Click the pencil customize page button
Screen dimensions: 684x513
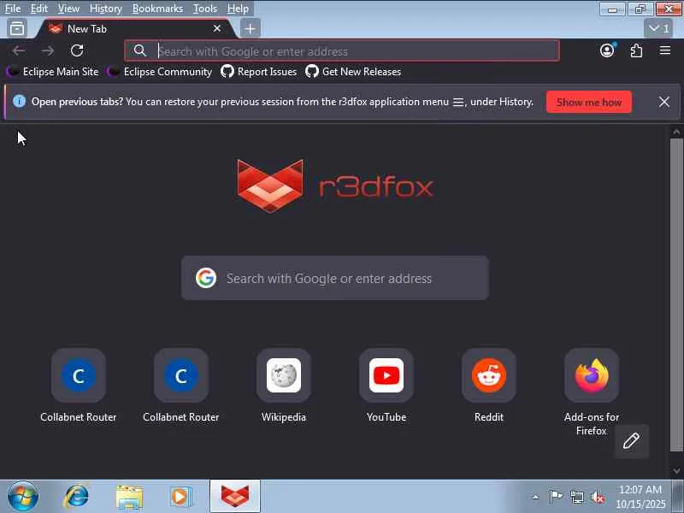pos(632,441)
